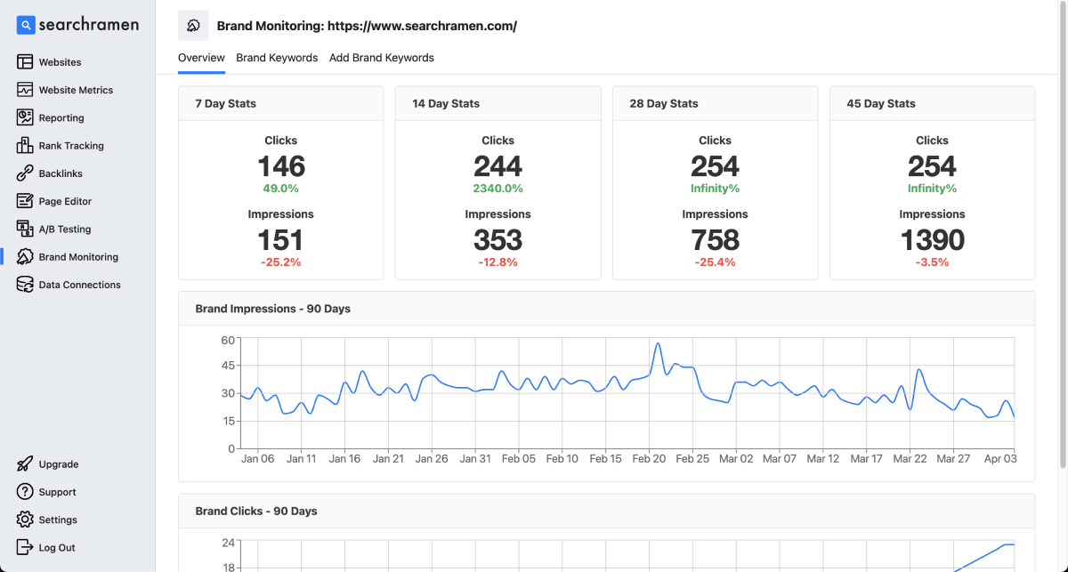Click the 7 Day Stats heading
The width and height of the screenshot is (1068, 572).
coord(226,103)
